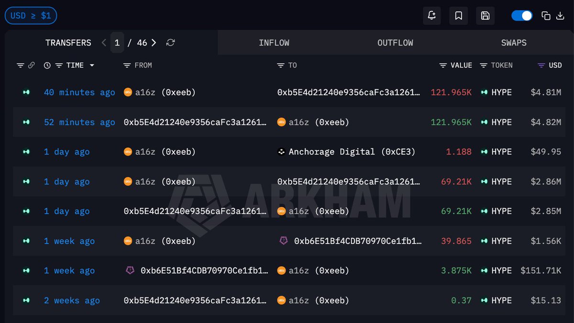Click HYPE token icon in $2.86M row

pyautogui.click(x=484, y=181)
